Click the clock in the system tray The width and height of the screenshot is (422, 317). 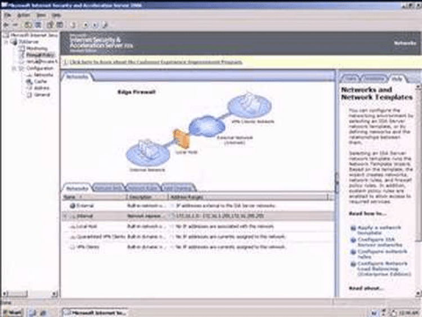click(x=408, y=313)
